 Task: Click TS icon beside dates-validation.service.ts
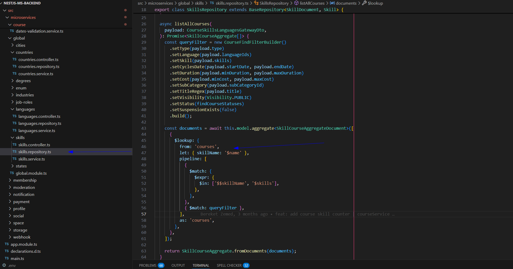tap(12, 31)
